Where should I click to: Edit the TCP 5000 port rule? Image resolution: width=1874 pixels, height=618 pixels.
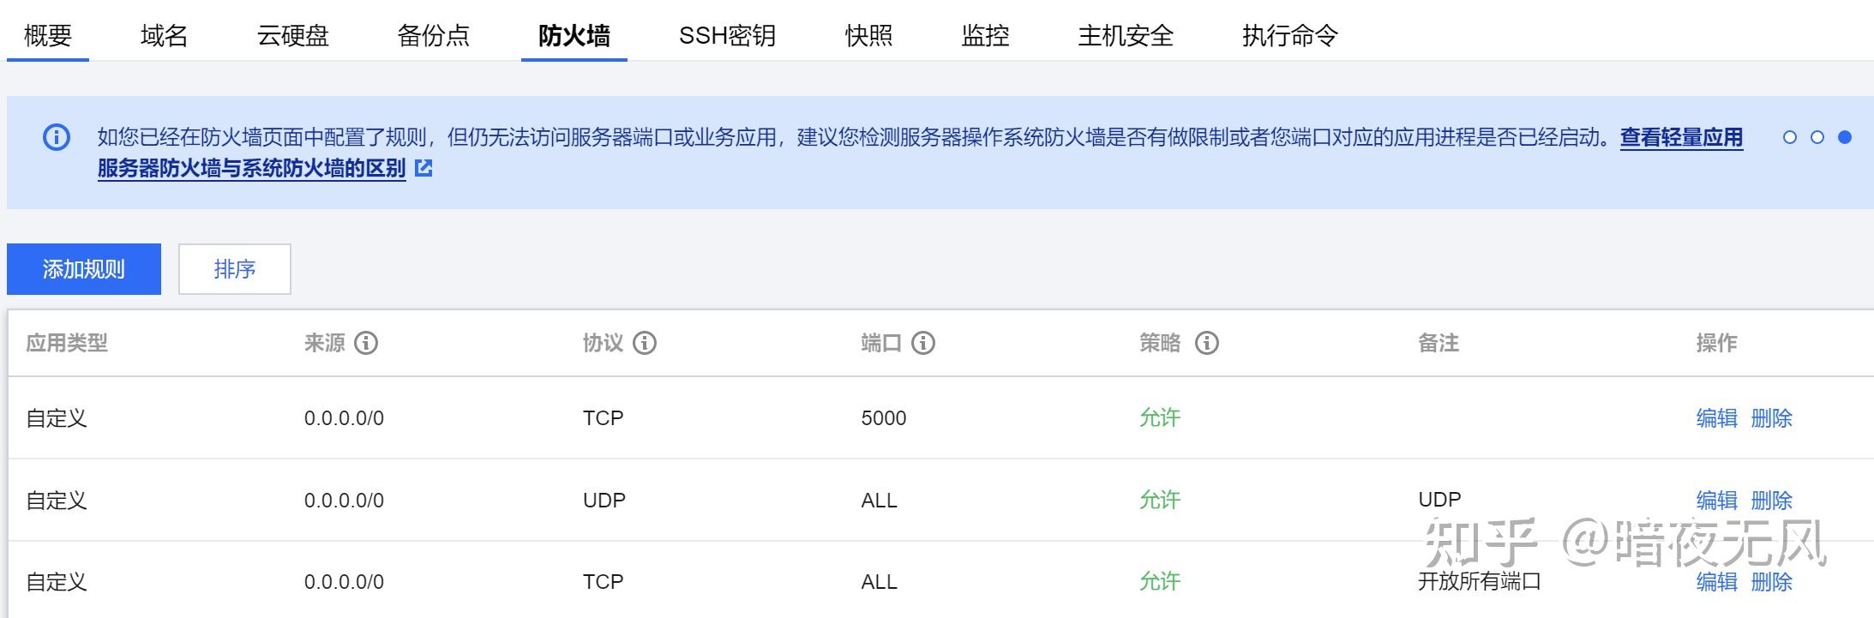1717,418
